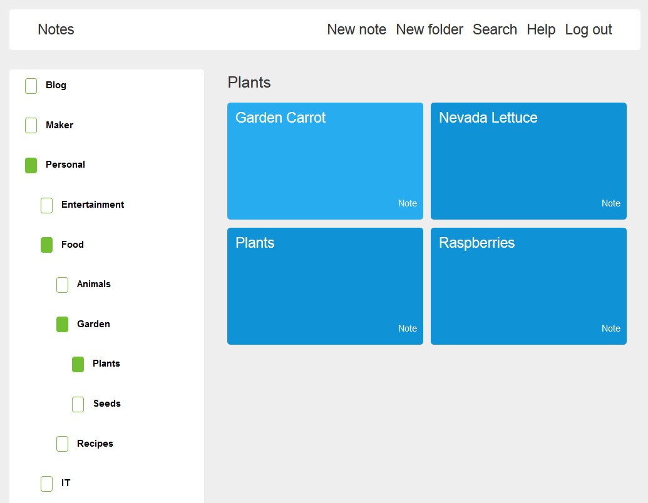Screen dimensions: 648x503
Task: Select the Plants folder in sidebar
Action: pos(106,363)
